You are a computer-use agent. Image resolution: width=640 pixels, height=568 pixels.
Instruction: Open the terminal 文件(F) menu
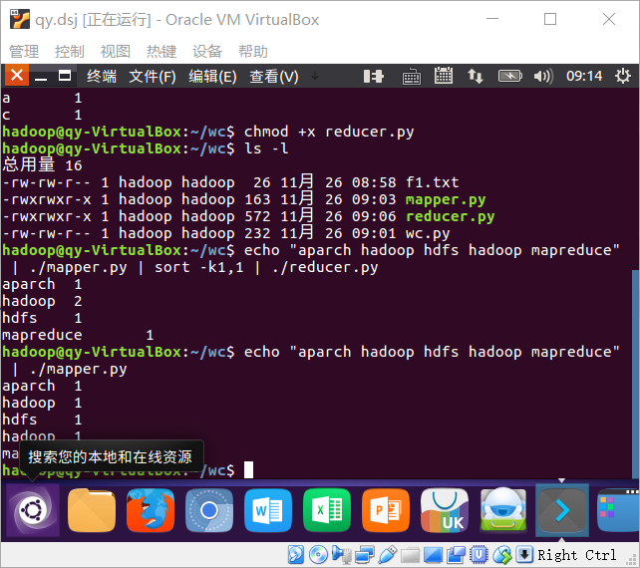pyautogui.click(x=153, y=77)
